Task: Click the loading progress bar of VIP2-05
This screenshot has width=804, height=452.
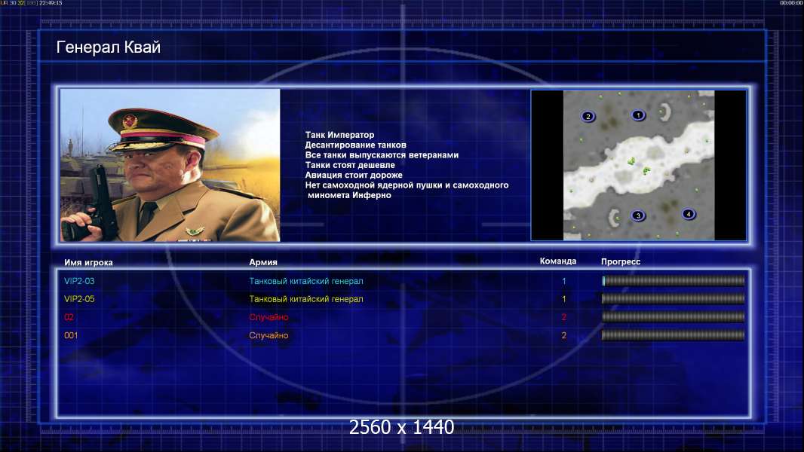Action: pyautogui.click(x=674, y=298)
